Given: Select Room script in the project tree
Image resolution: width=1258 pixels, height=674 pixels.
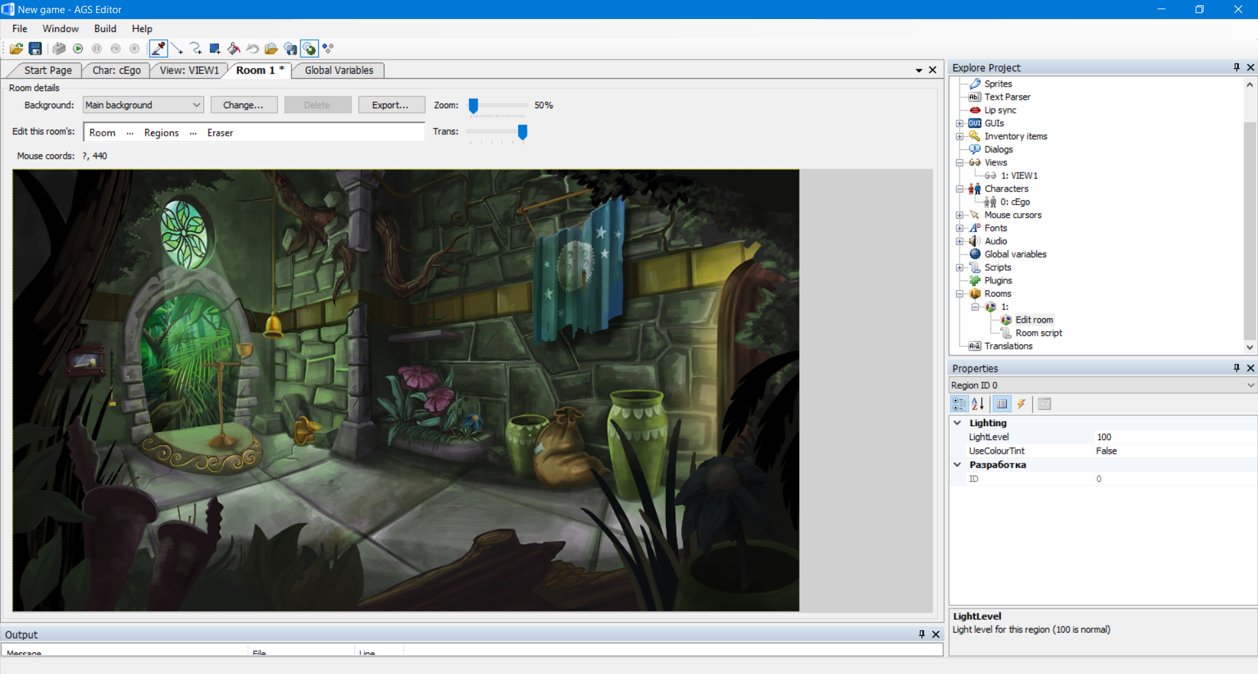Looking at the screenshot, I should [x=1038, y=333].
